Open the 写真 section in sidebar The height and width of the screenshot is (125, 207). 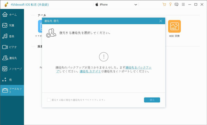coord(12,25)
